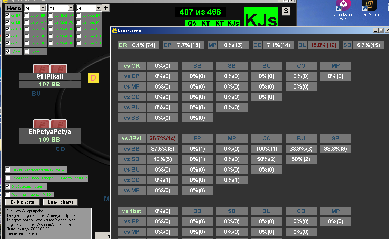Click the 'vs 4bet' section header
The width and height of the screenshot is (389, 239).
tap(132, 211)
